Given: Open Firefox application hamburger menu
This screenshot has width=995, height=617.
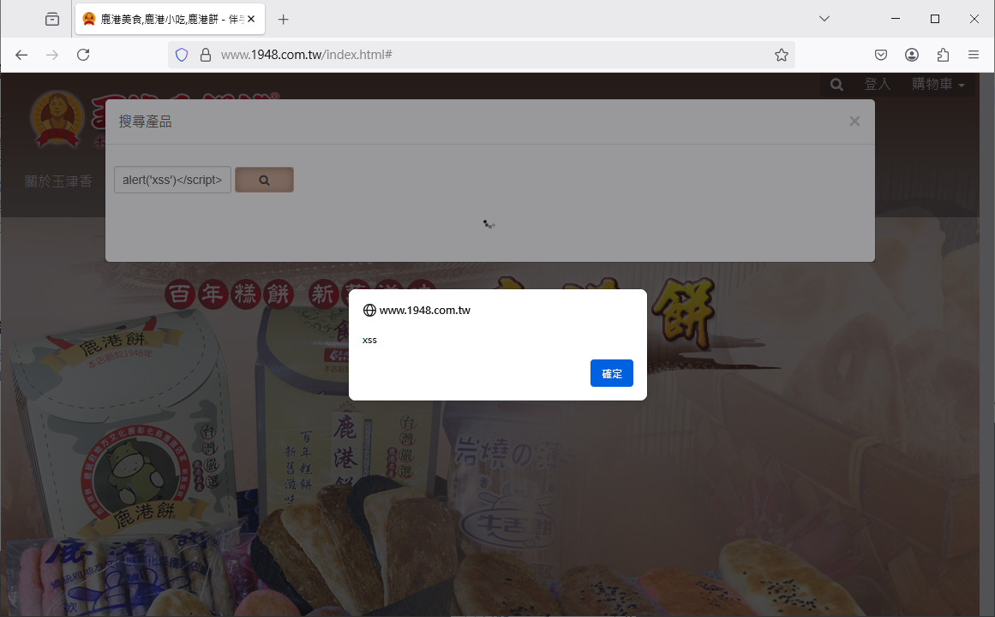Looking at the screenshot, I should click(974, 55).
